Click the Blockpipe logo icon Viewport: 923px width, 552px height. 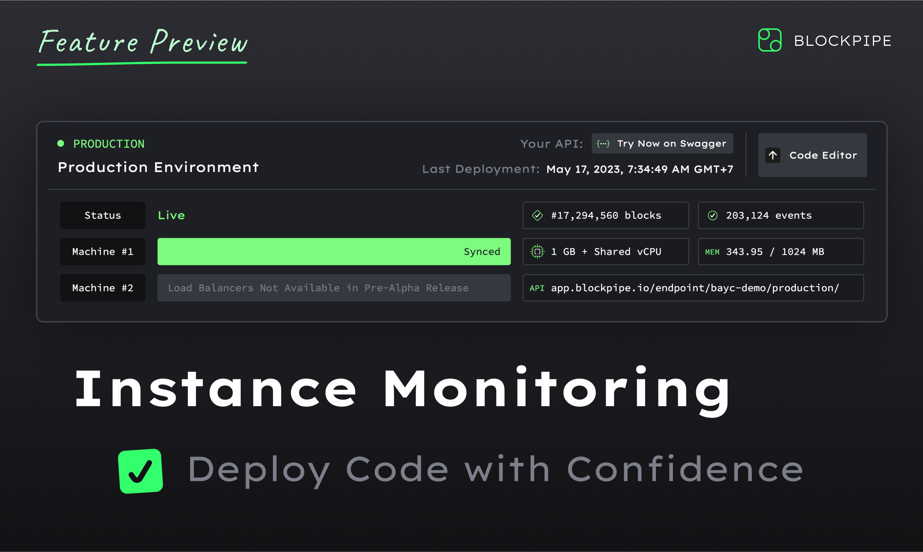tap(770, 40)
